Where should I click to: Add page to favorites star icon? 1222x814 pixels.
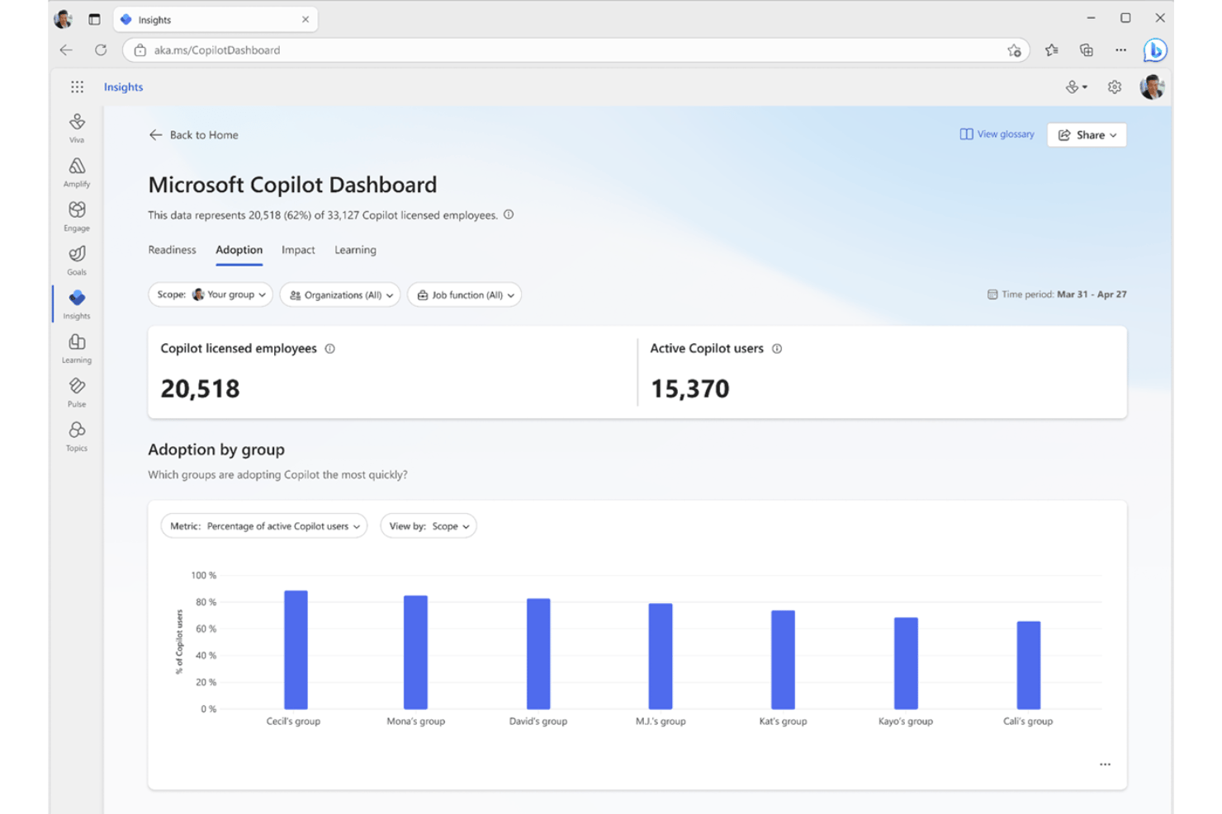coord(1014,50)
